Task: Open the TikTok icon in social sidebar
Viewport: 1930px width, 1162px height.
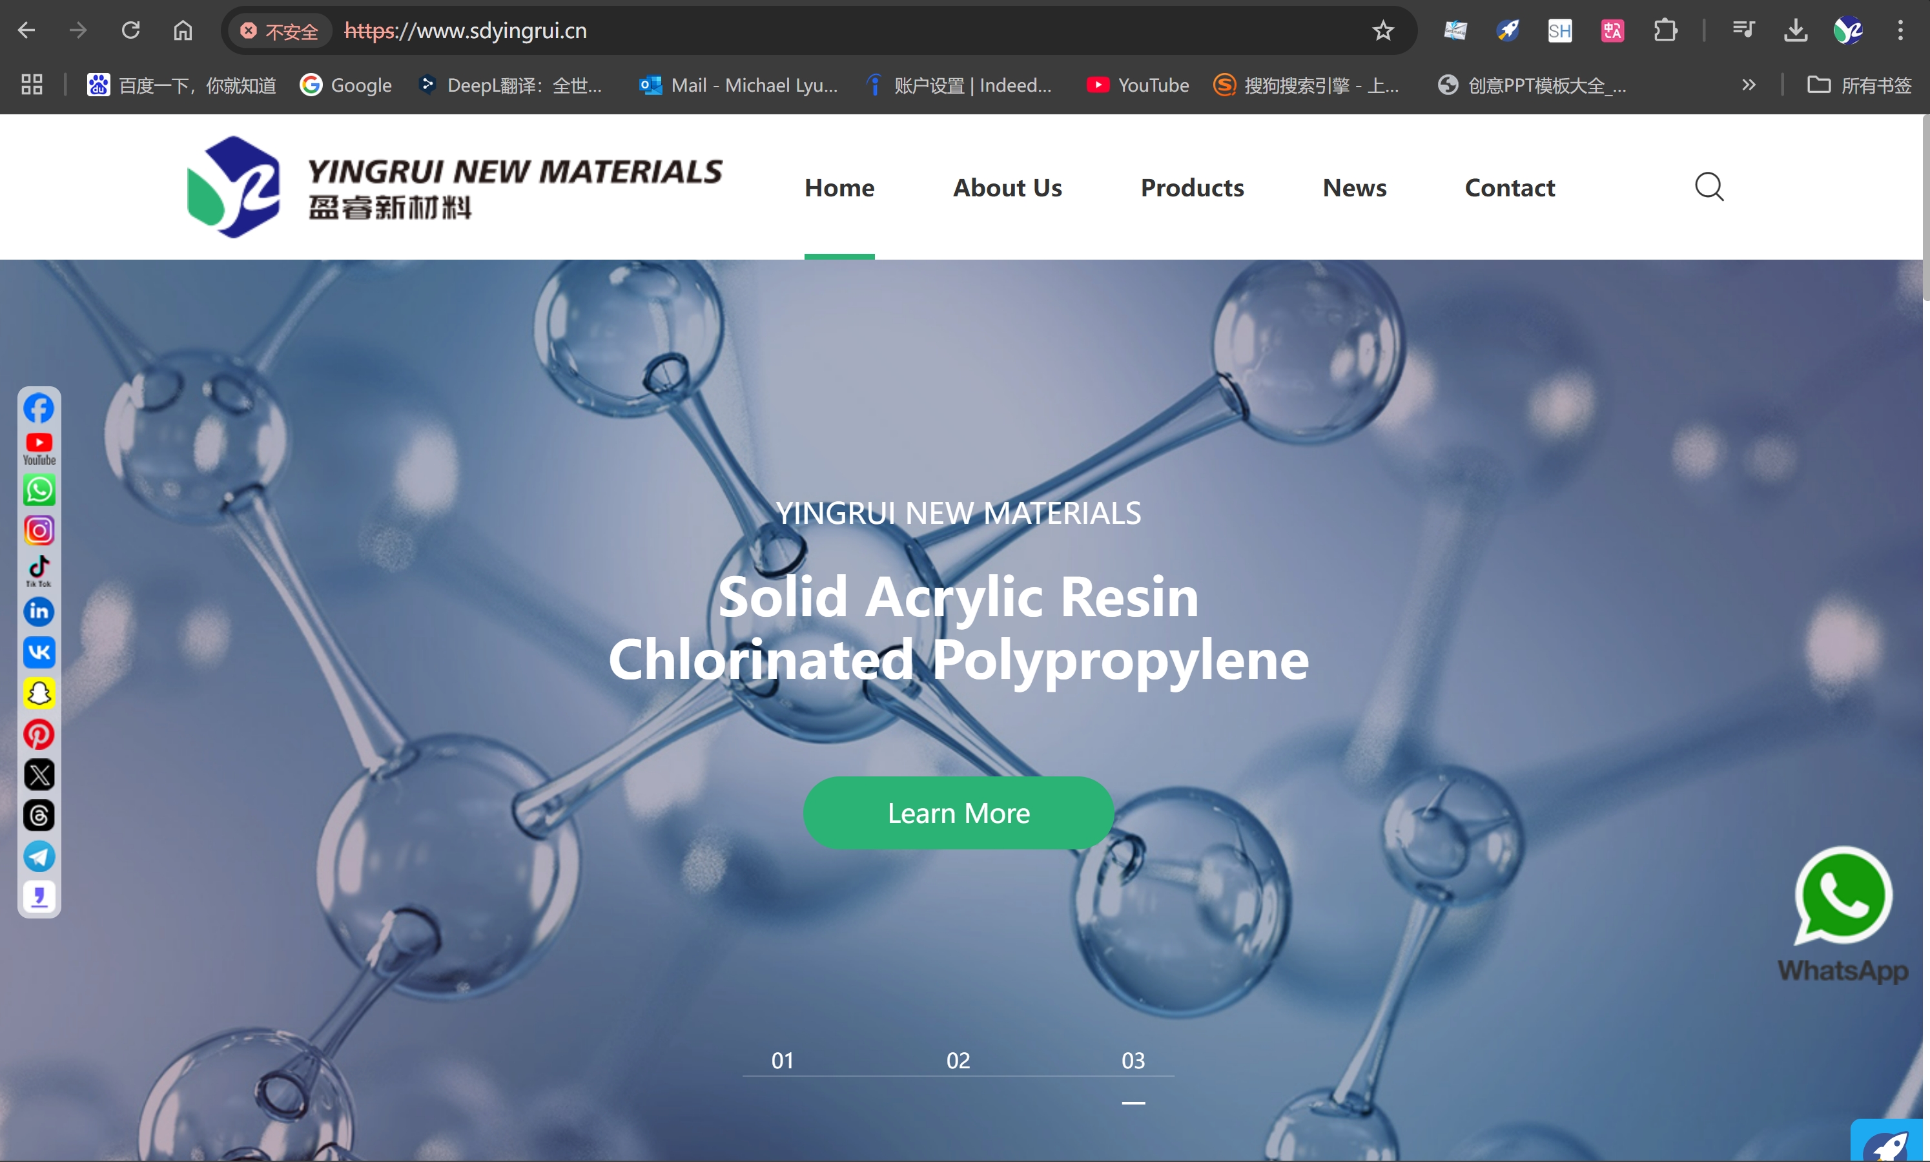Action: [x=39, y=571]
